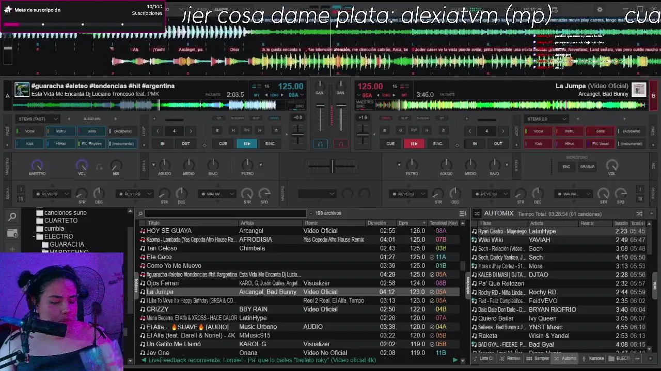
Task: Toggle deck A HiHat stem pad
Action: [x=60, y=144]
